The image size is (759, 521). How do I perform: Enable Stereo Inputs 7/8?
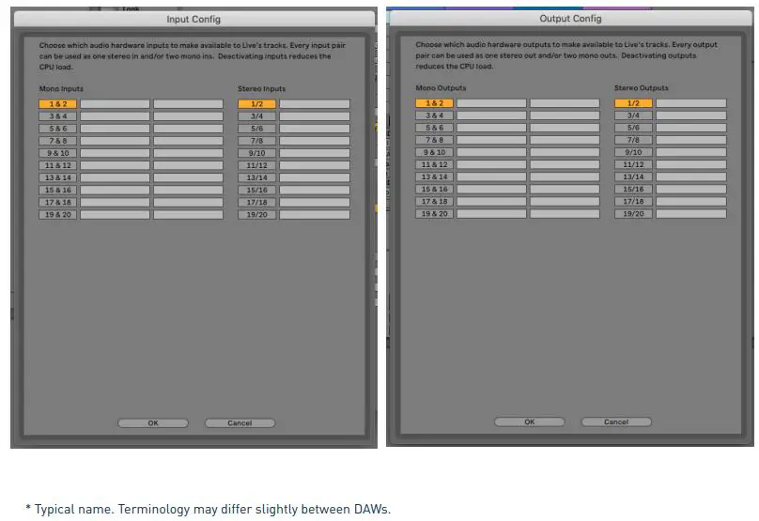pos(257,141)
